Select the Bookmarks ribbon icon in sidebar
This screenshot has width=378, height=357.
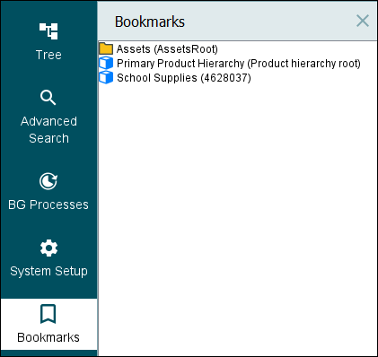pos(48,314)
